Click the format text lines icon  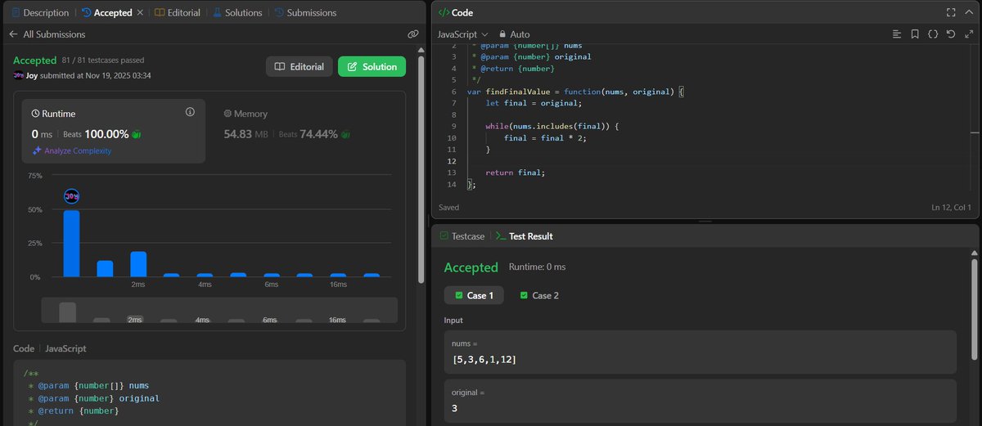[897, 34]
